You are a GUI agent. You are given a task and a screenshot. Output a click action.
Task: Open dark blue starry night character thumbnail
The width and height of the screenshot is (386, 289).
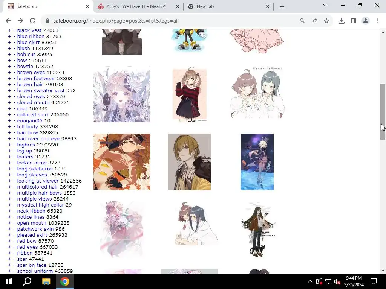257,162
